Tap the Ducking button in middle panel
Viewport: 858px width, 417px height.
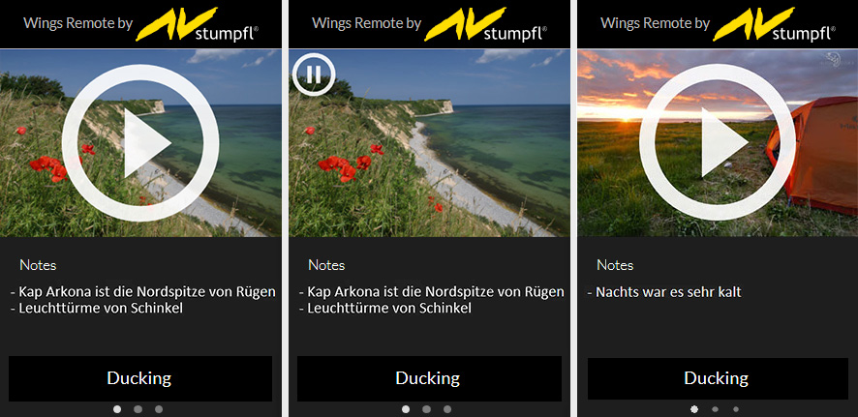[429, 378]
